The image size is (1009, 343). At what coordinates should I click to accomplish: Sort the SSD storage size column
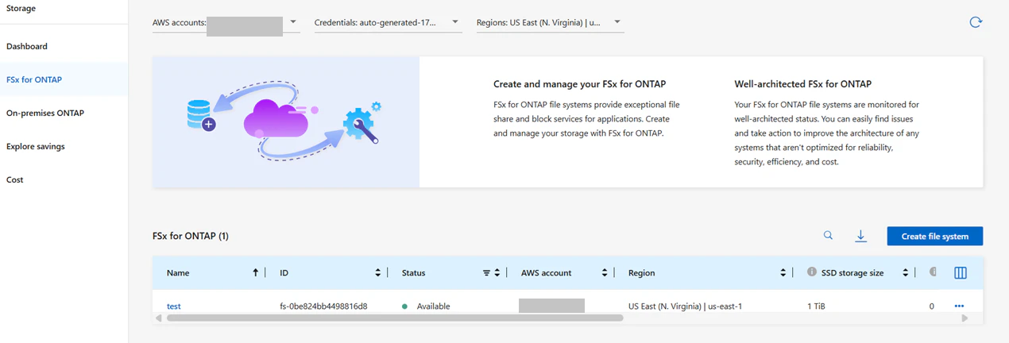pos(906,272)
